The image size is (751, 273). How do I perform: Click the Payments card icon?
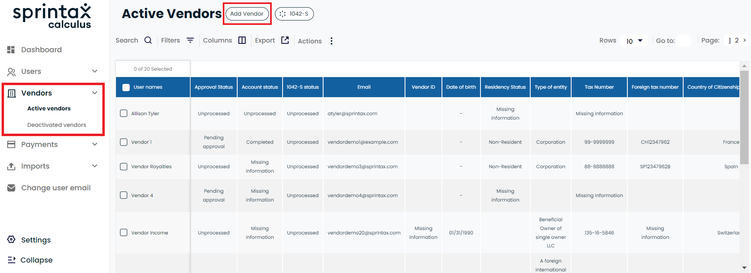point(11,145)
